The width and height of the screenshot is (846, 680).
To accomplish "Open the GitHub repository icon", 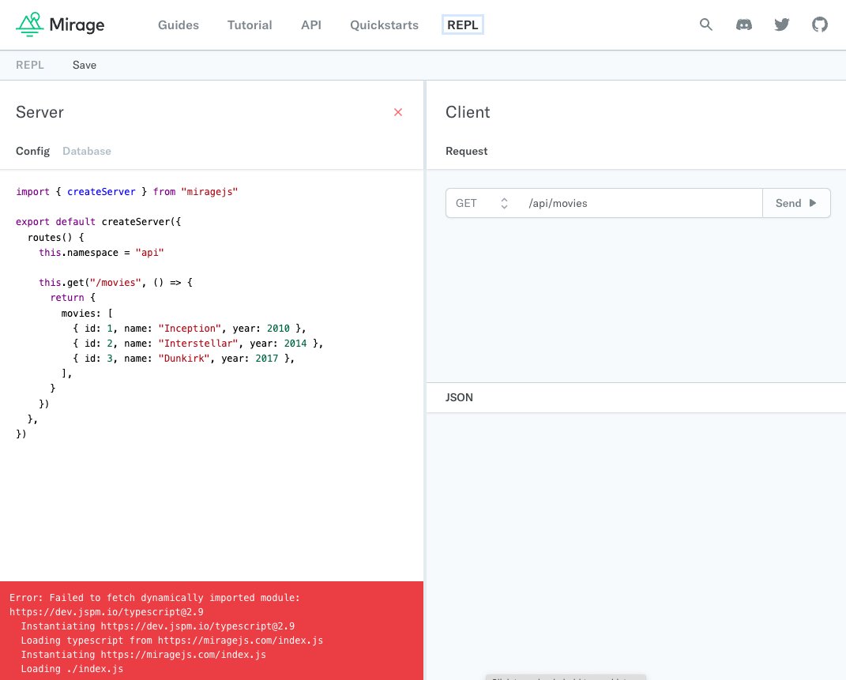I will coord(820,24).
